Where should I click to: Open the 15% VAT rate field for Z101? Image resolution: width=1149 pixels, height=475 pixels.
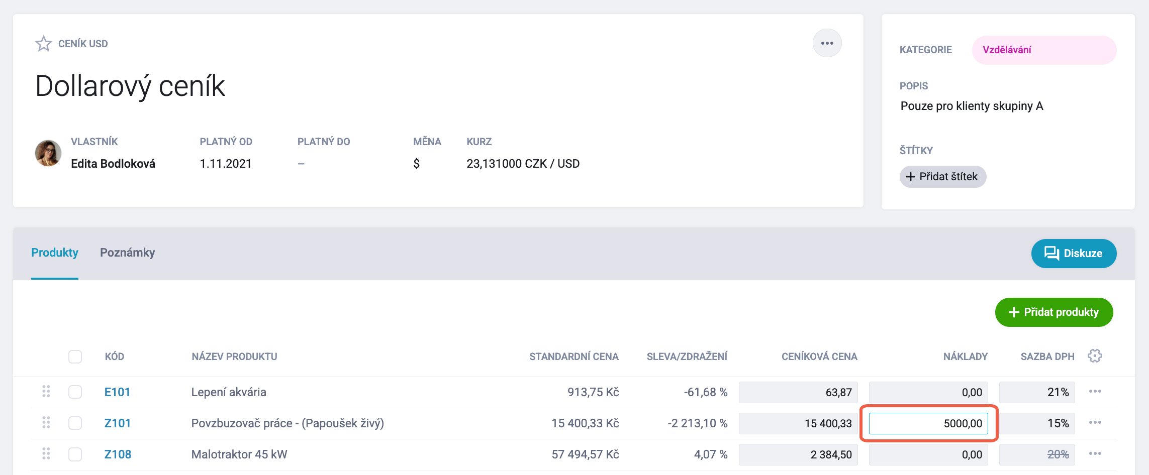1037,423
